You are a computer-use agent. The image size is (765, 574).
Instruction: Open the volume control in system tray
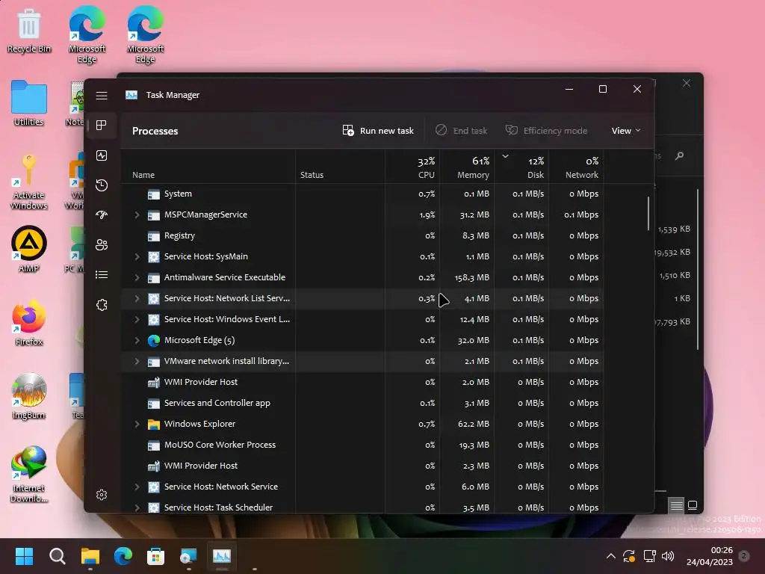[x=668, y=556]
